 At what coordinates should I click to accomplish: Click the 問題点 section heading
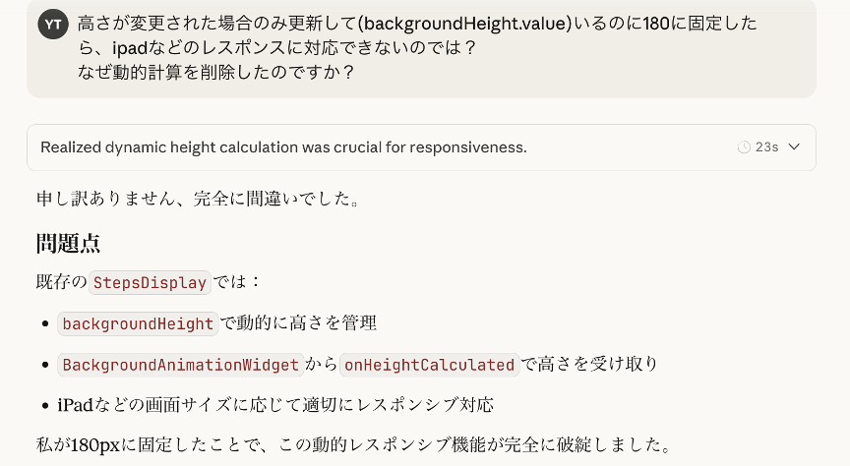click(68, 244)
